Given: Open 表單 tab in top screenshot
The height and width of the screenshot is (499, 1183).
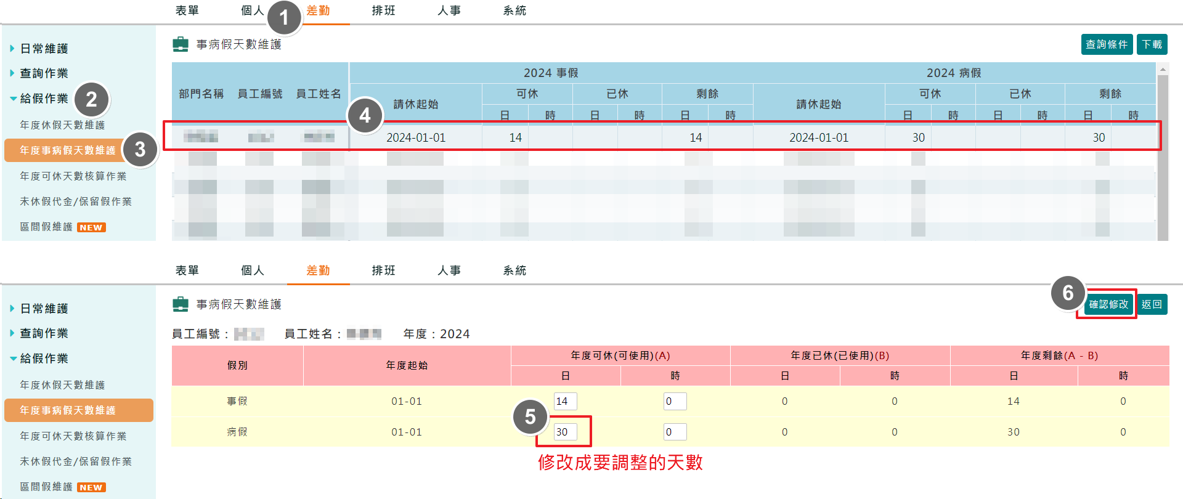Looking at the screenshot, I should 187,10.
